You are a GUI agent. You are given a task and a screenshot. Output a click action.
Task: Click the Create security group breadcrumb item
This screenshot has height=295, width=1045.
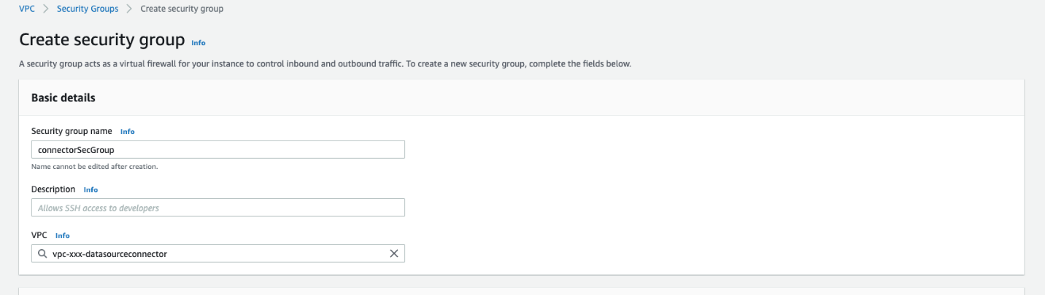tap(182, 9)
